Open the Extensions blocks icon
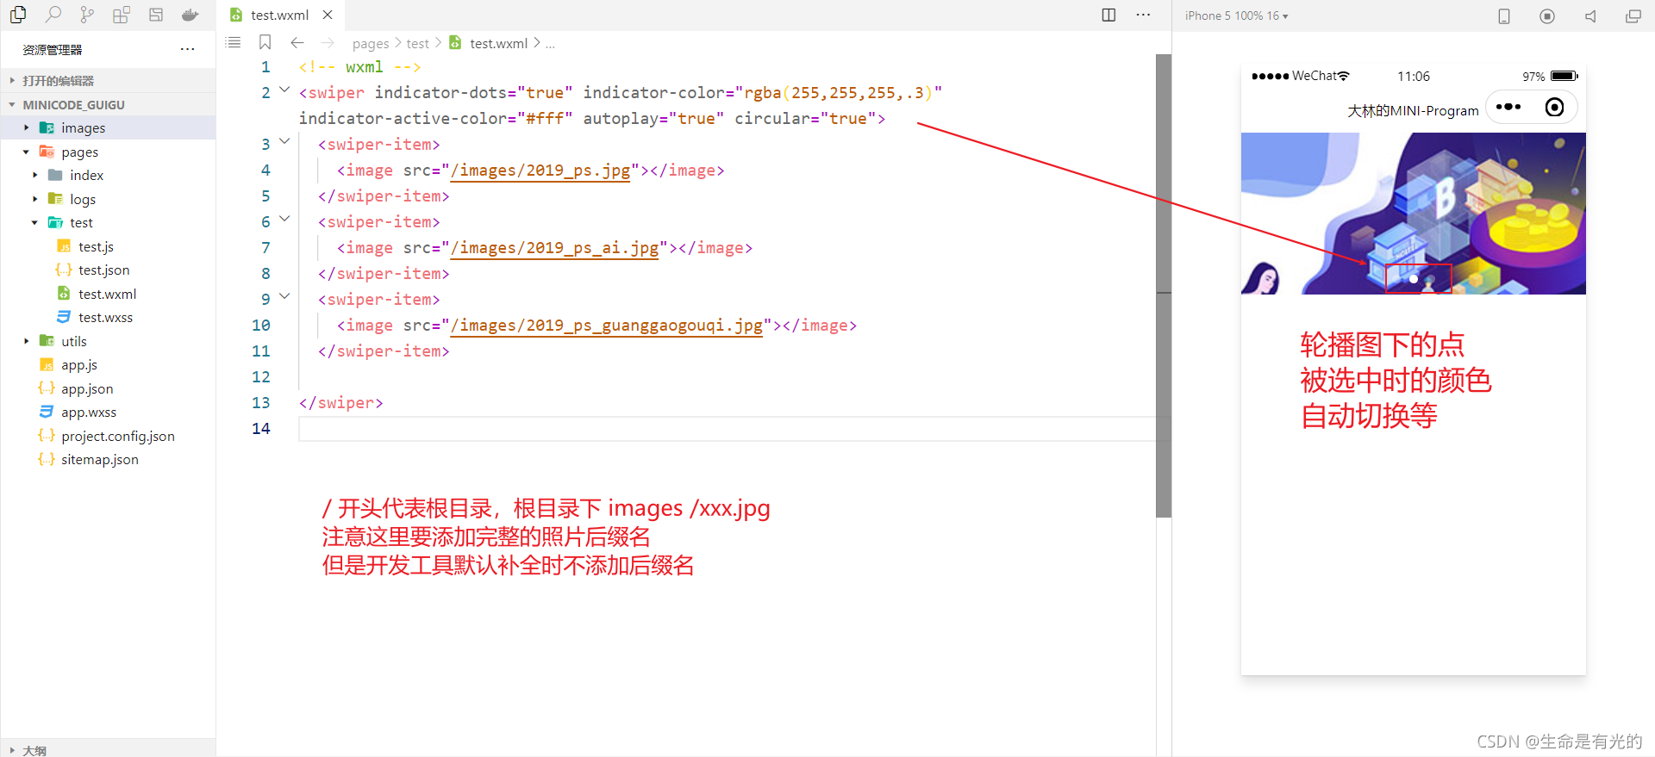The image size is (1655, 757). (x=122, y=15)
